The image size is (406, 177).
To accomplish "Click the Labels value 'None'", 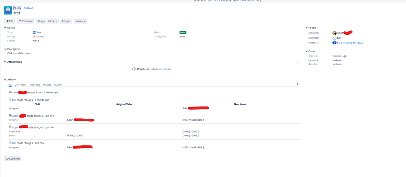I will pos(36,41).
